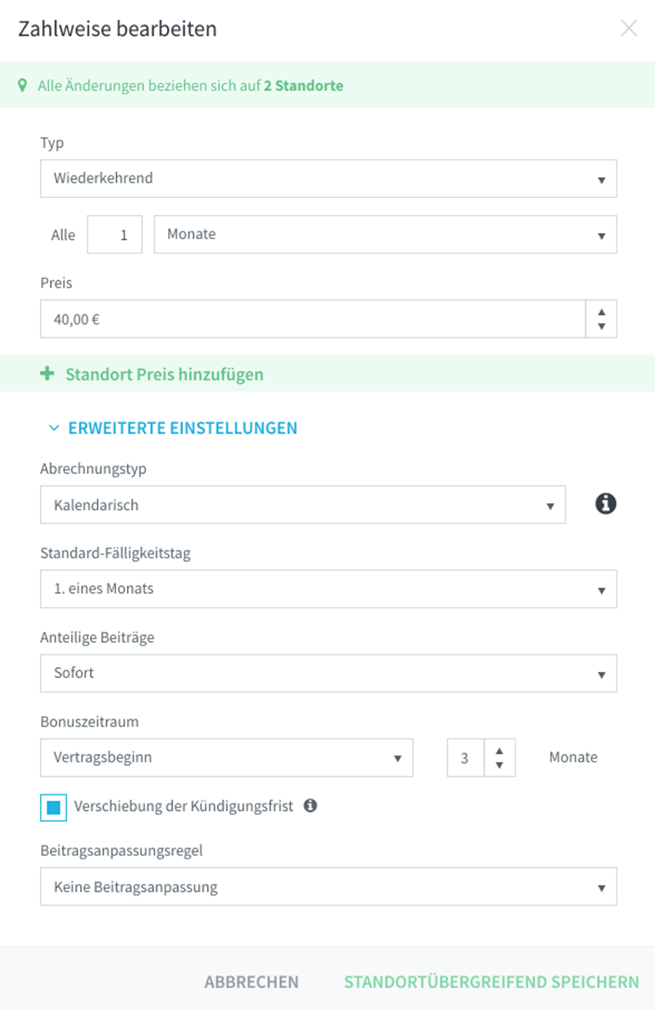
Task: Increase Bonuszeitraum months with up arrow
Action: [x=500, y=750]
